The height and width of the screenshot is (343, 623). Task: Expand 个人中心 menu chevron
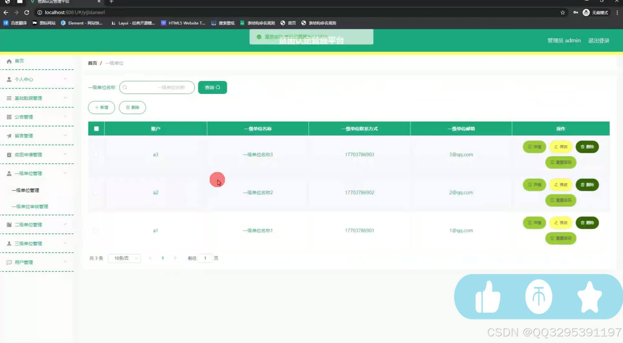click(65, 79)
